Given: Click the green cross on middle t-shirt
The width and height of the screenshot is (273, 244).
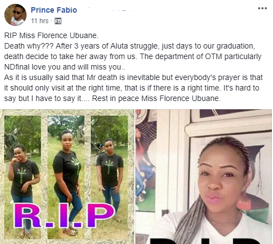Looking at the screenshot, I should 76,165.
